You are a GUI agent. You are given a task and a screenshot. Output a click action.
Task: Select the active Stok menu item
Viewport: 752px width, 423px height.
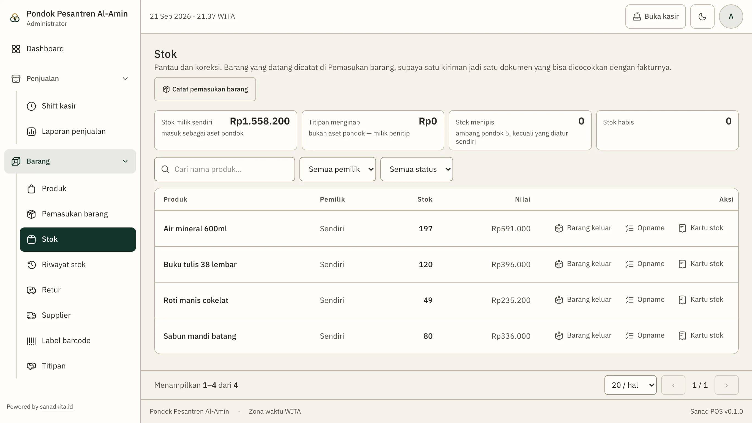(x=78, y=240)
